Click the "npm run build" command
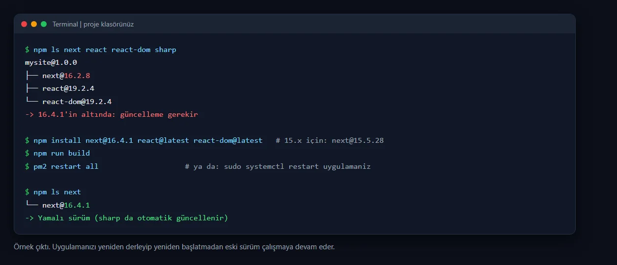Viewport: 617px width, 265px height. tap(62, 153)
